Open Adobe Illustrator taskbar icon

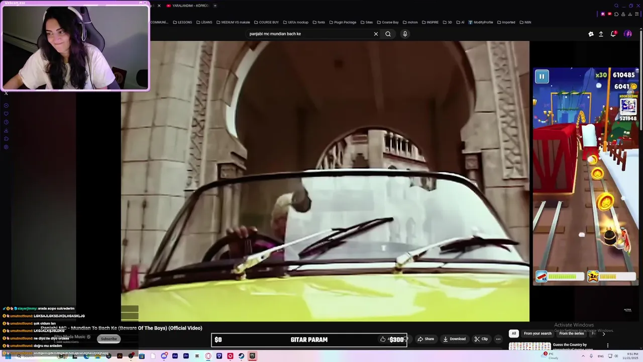coord(120,356)
